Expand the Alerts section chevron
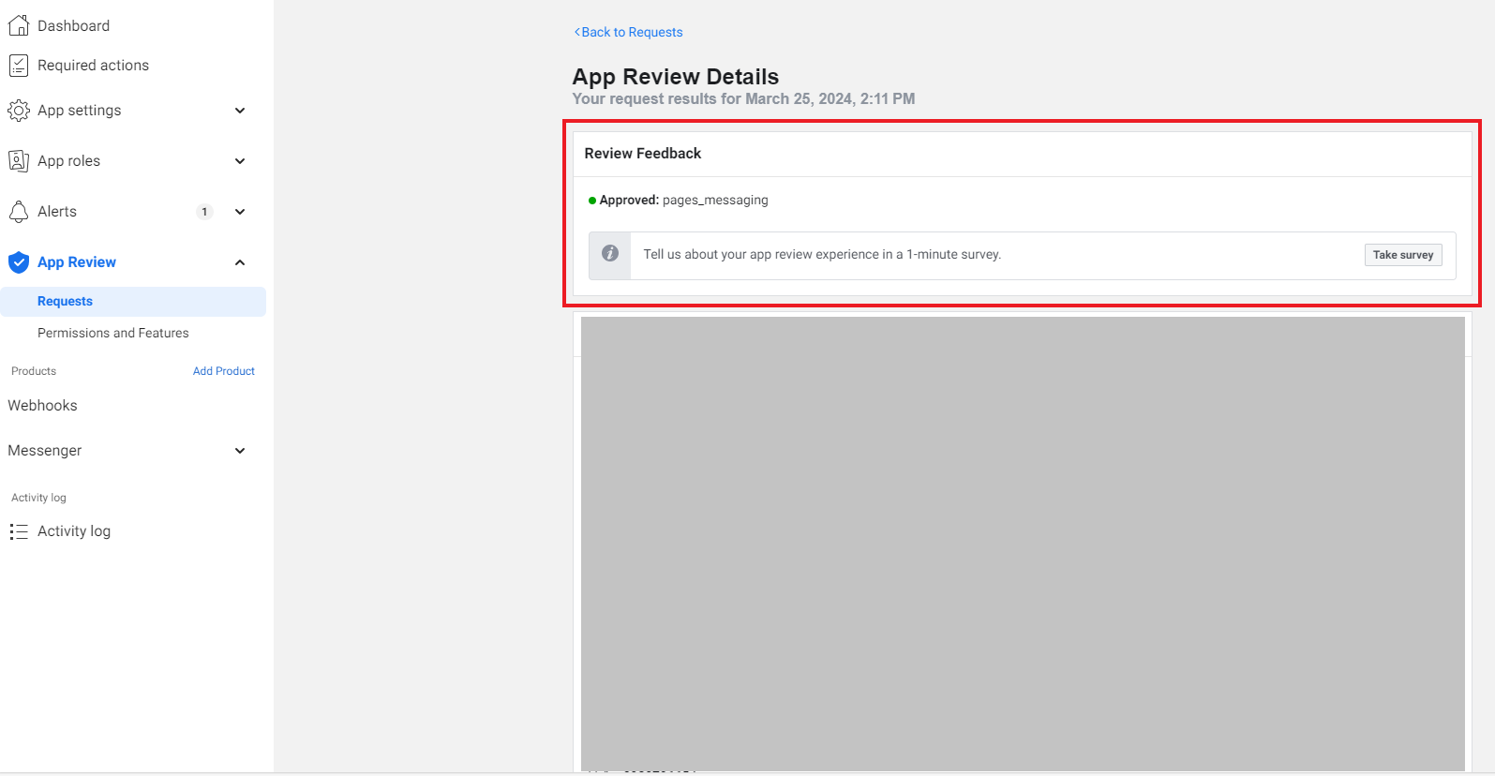Screen dimensions: 1495x776 [x=240, y=212]
